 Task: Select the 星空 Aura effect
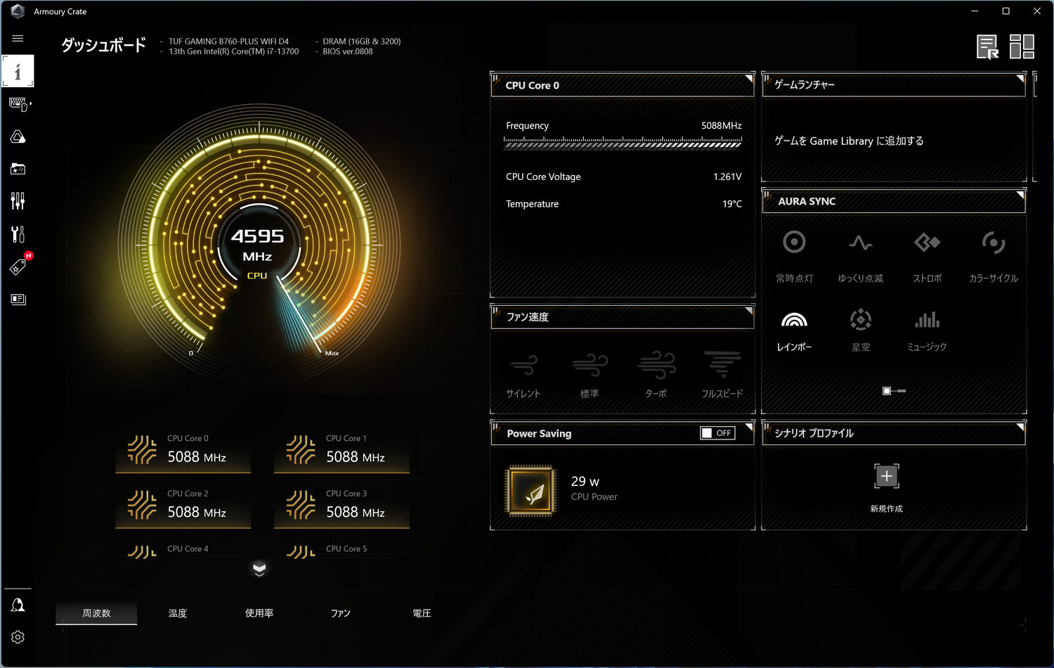[x=861, y=330]
